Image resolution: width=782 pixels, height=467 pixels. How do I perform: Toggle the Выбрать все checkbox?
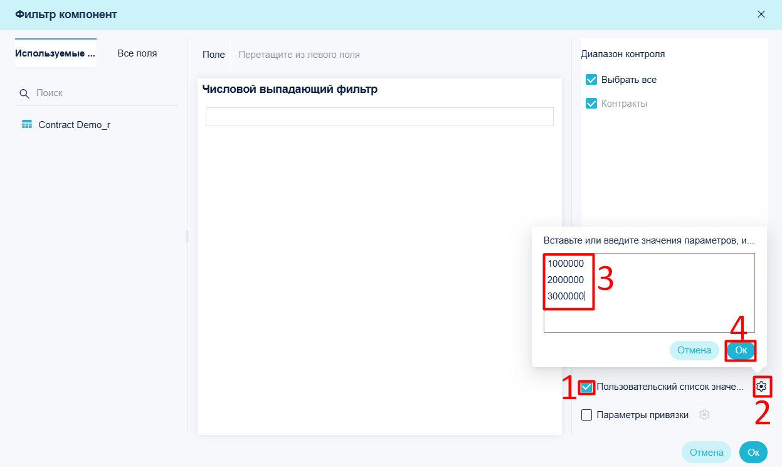click(x=591, y=80)
